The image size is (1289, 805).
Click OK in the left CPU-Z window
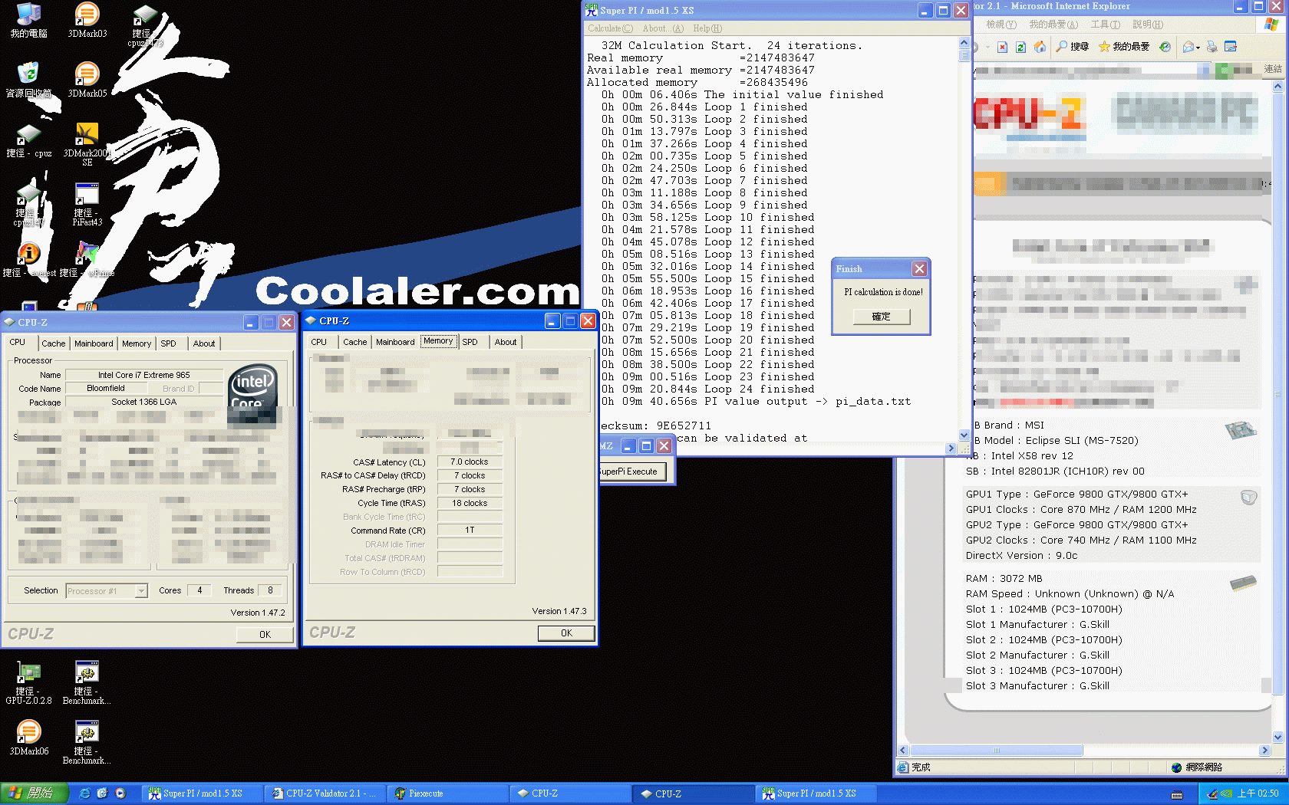click(x=265, y=635)
